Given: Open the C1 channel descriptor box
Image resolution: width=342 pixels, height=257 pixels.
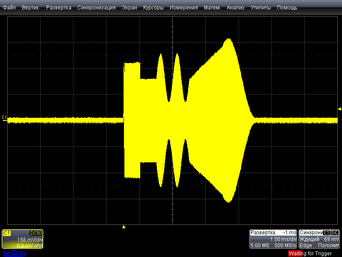Looking at the screenshot, I should [22, 239].
